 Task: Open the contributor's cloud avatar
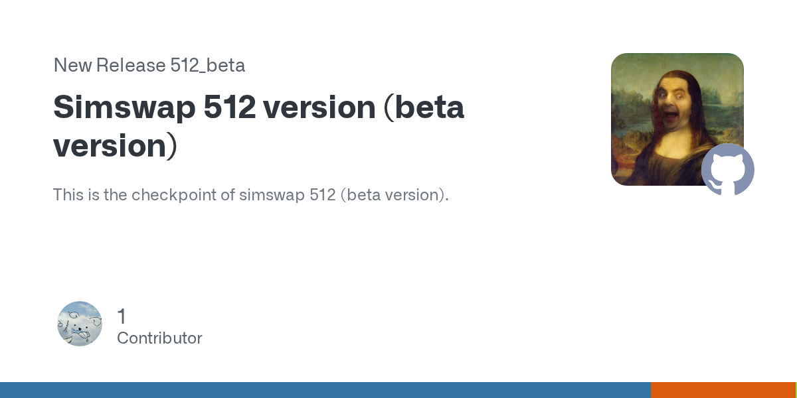coord(80,324)
